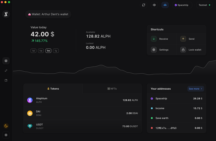
Task: Click the Alephium logo in sidebar
Action: pyautogui.click(x=6, y=14)
